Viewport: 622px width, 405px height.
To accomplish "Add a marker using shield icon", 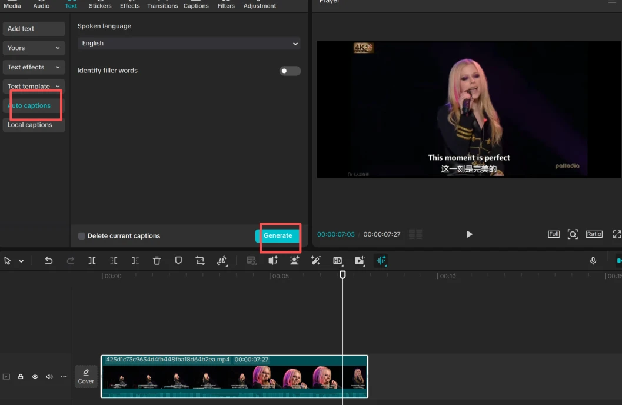I will (x=178, y=261).
